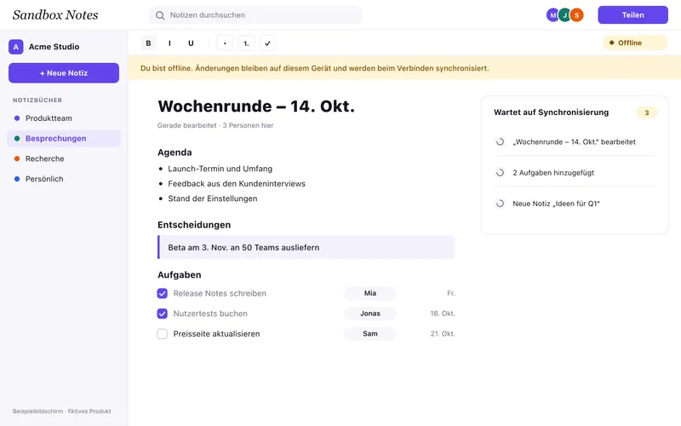Image resolution: width=681 pixels, height=426 pixels.
Task: Focus the Notizen durchsuchen search field
Action: pos(255,15)
